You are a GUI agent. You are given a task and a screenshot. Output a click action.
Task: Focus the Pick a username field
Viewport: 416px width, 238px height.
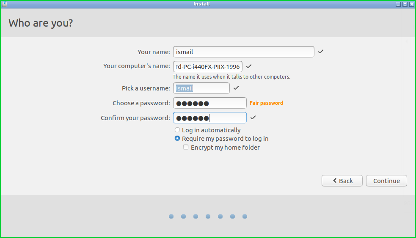[201, 88]
